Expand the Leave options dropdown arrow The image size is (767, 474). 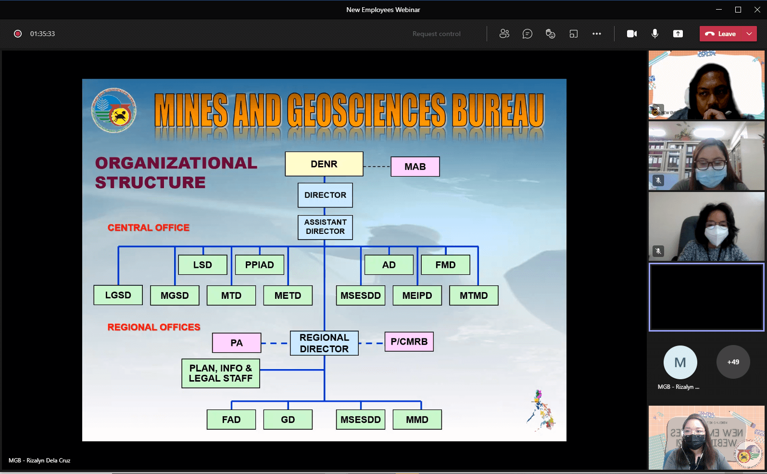[749, 34]
